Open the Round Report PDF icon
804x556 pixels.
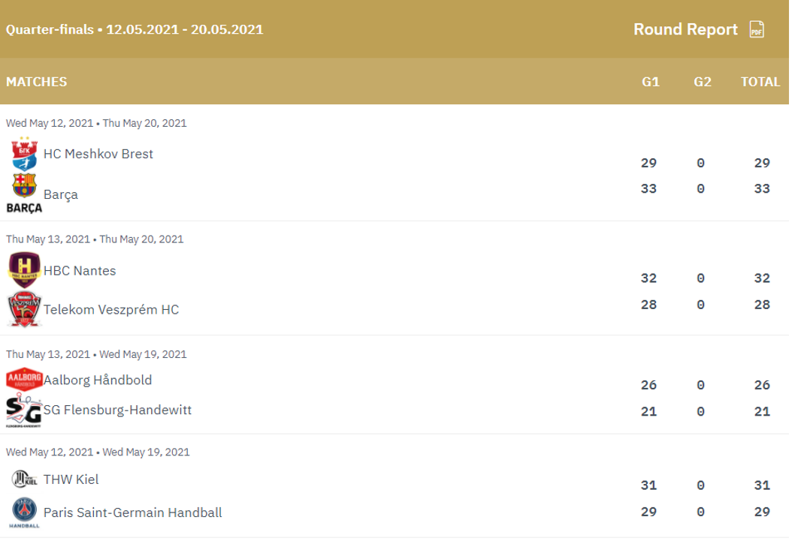tap(757, 29)
